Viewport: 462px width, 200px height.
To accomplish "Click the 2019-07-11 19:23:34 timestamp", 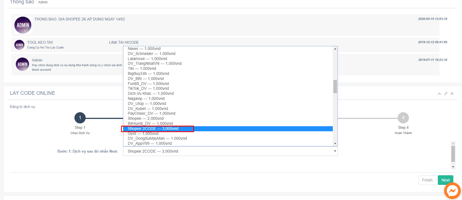I will (433, 60).
